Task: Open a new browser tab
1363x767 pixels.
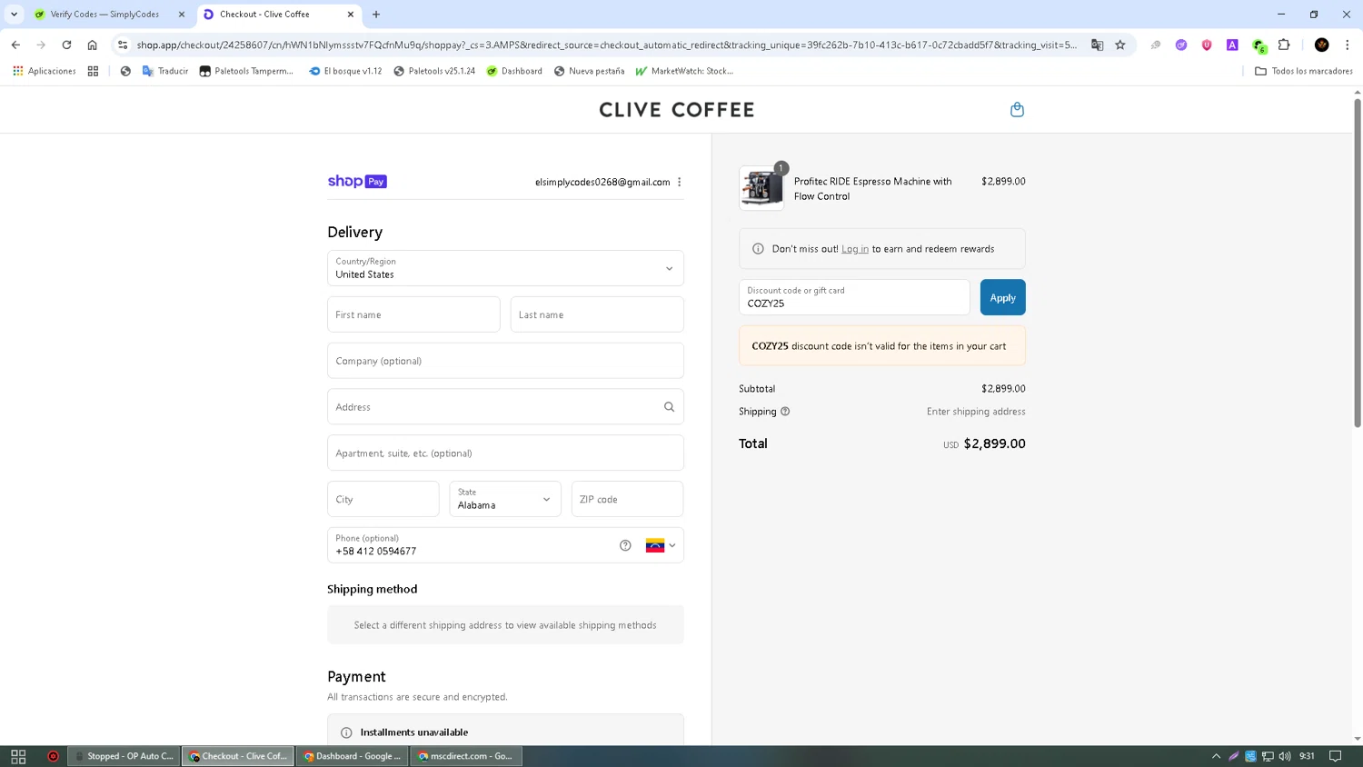Action: click(x=376, y=15)
